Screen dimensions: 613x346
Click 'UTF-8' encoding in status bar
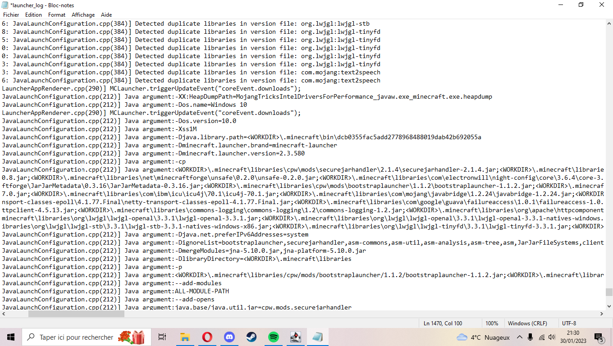[569, 323]
